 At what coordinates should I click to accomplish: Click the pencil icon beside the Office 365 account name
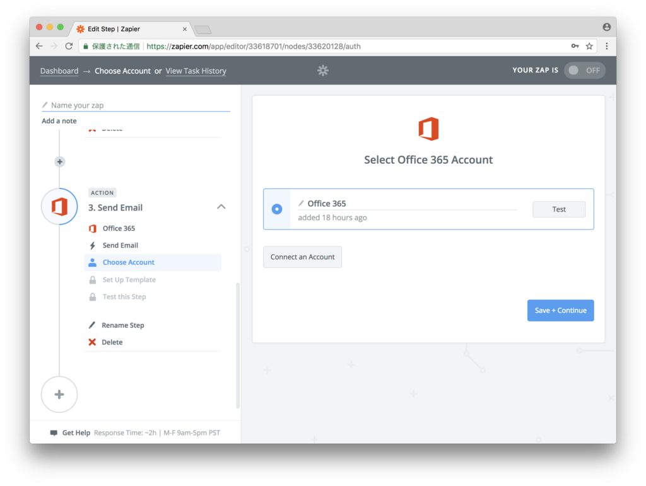[301, 204]
